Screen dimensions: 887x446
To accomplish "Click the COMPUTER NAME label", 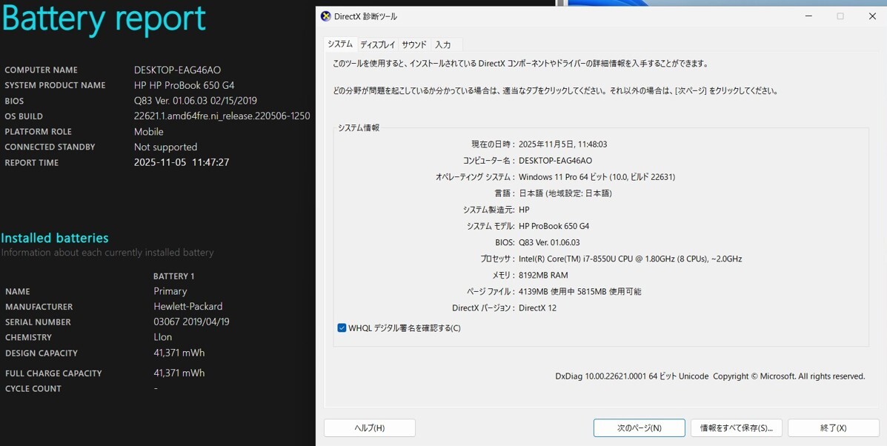I will coord(41,70).
